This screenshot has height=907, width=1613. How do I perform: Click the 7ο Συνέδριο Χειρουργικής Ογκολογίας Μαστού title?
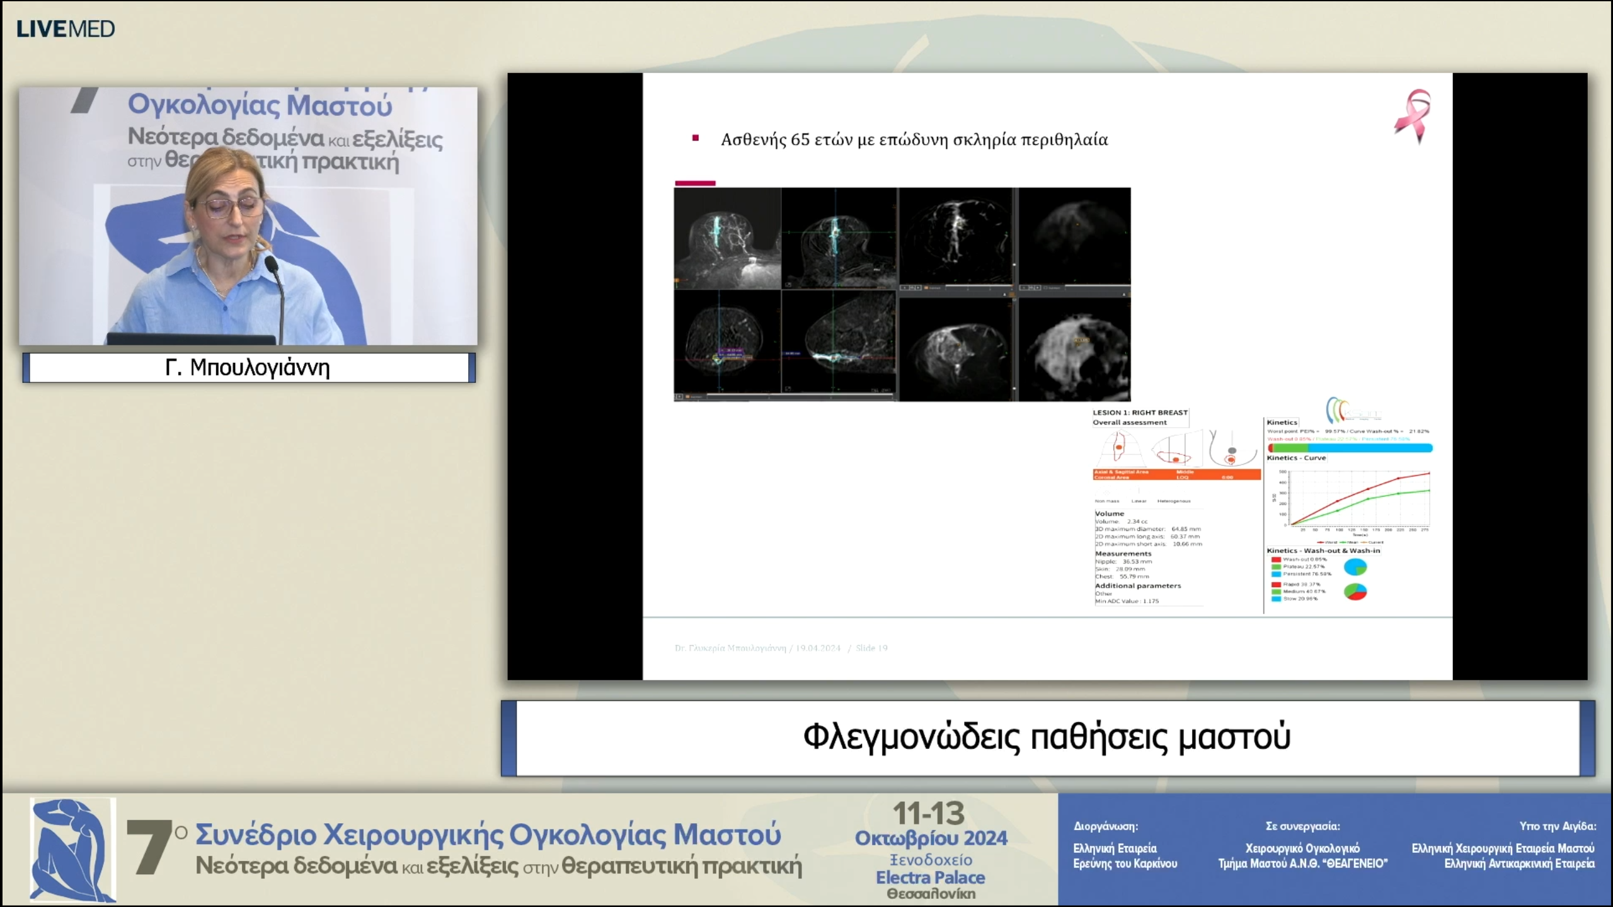pyautogui.click(x=488, y=835)
